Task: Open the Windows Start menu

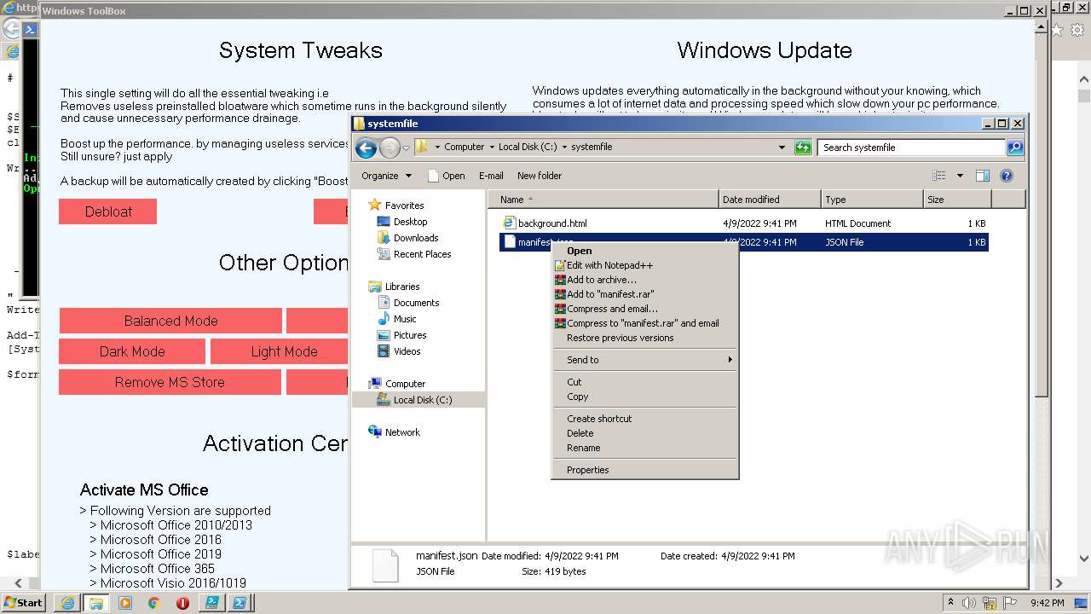Action: click(24, 602)
